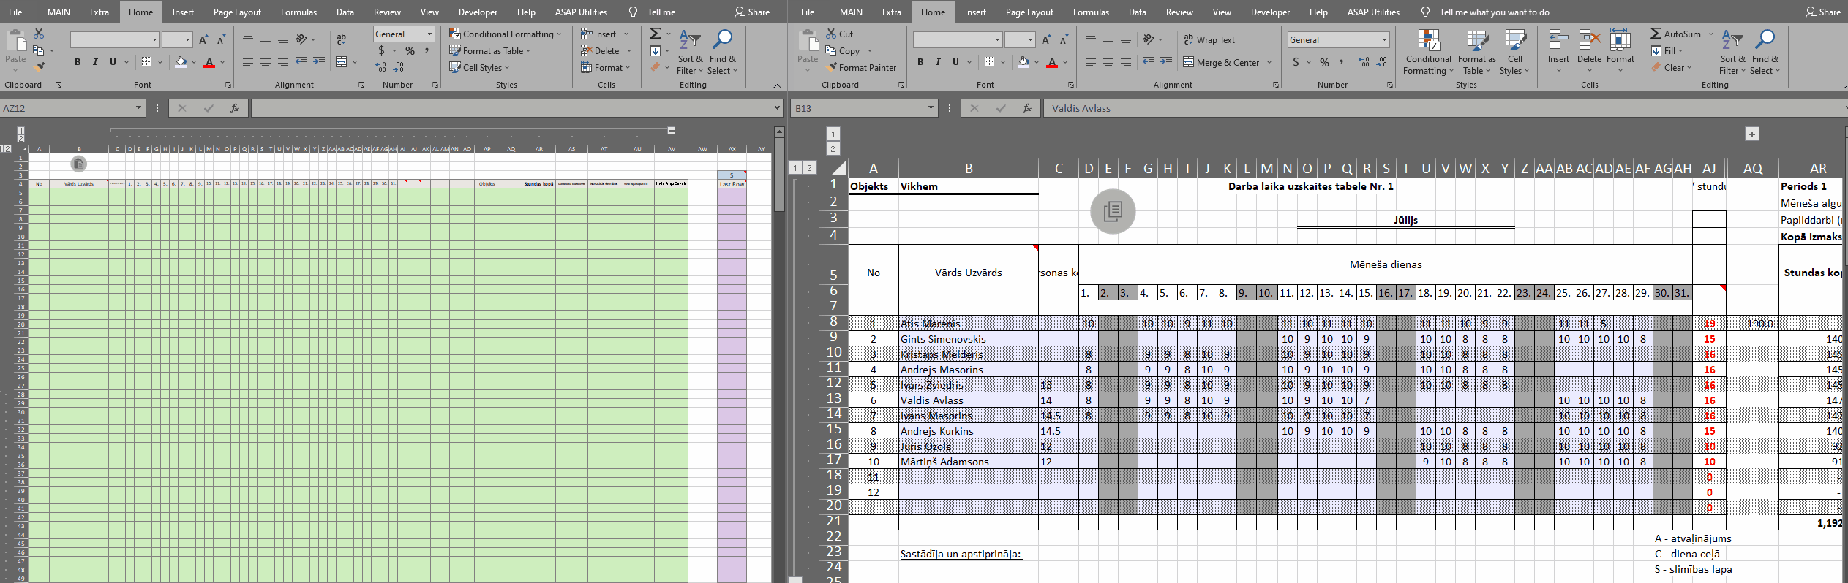Expand the grouped columns with plus button
Viewport: 1848px width, 583px height.
(1751, 134)
